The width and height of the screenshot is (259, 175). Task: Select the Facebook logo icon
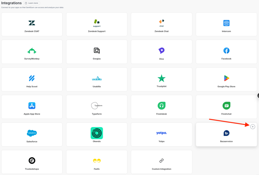click(226, 51)
